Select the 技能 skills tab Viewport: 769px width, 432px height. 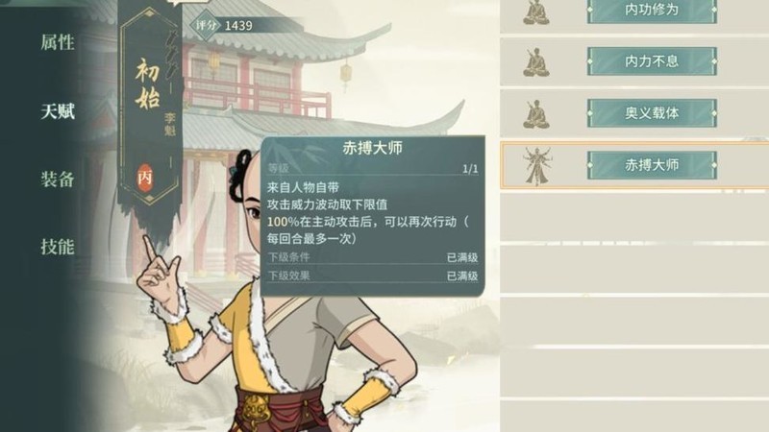point(58,247)
